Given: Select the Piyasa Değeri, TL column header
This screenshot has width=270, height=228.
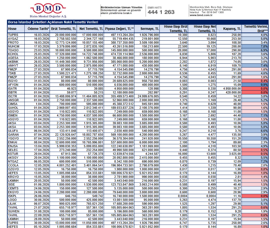Looking at the screenshot, I should (x=119, y=29).
